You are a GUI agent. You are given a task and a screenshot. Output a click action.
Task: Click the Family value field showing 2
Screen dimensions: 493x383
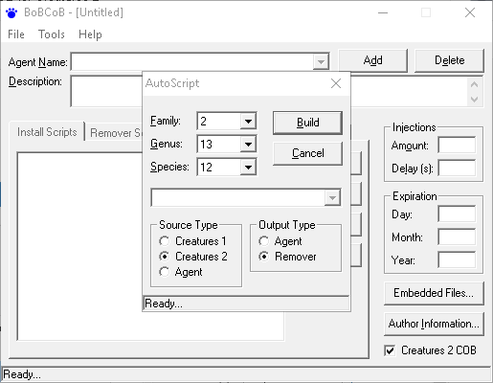click(219, 121)
